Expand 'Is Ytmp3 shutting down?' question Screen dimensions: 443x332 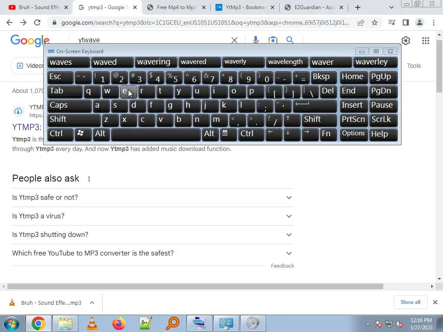pos(153,235)
